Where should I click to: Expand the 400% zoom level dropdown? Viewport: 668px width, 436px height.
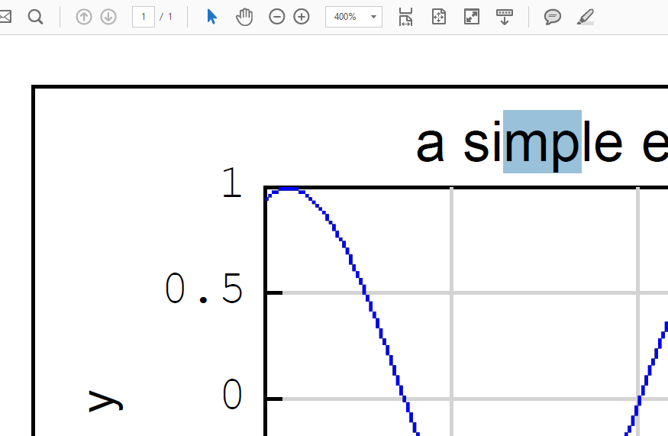[373, 17]
